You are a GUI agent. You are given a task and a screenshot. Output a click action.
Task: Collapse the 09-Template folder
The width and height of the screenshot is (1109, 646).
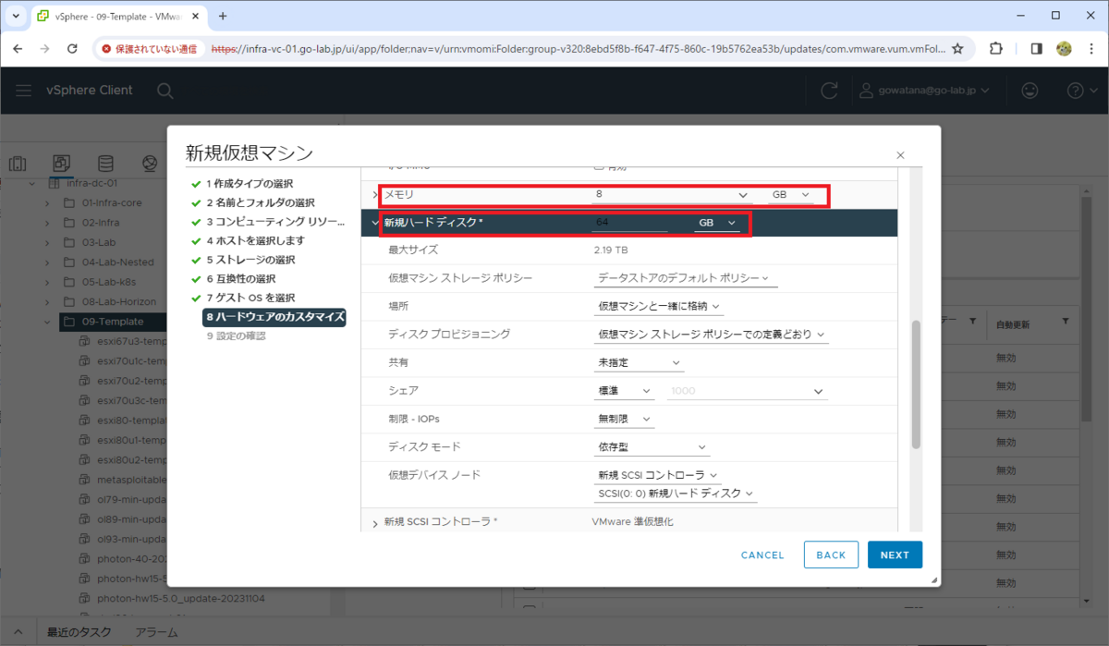click(x=47, y=322)
